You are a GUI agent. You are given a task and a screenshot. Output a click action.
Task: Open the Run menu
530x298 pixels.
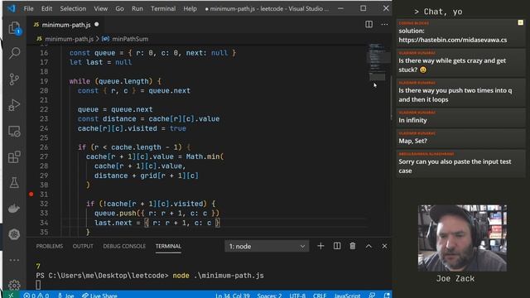137,8
